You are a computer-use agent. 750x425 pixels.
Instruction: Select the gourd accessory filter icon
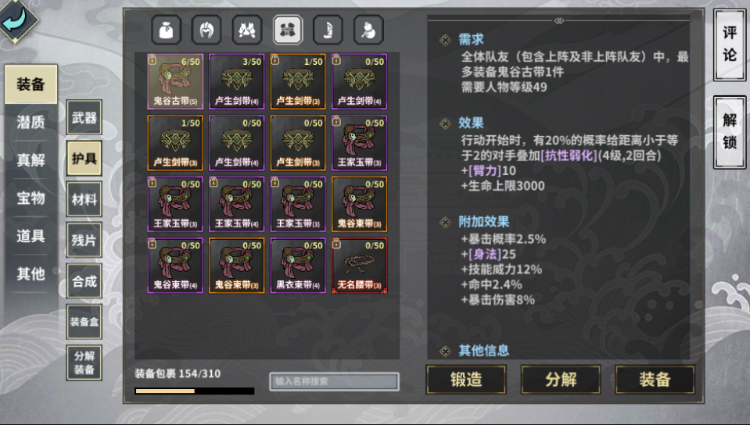pos(368,30)
